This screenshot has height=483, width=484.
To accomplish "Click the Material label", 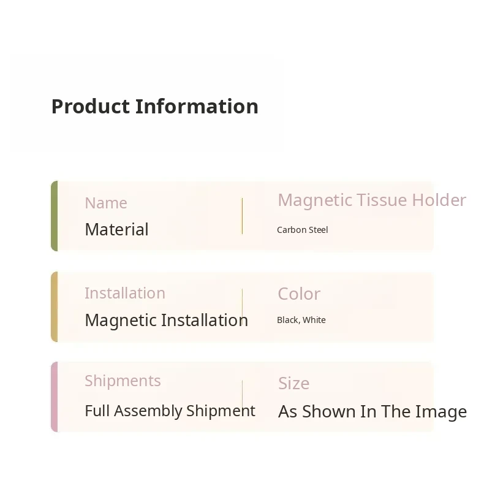I will pos(116,229).
